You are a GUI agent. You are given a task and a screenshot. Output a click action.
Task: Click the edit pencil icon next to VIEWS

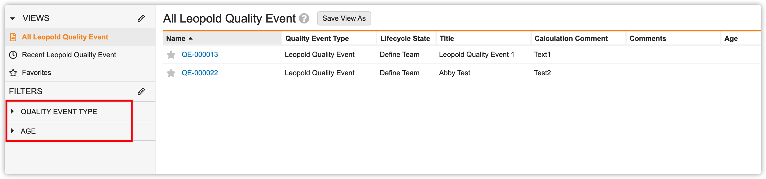click(x=141, y=18)
